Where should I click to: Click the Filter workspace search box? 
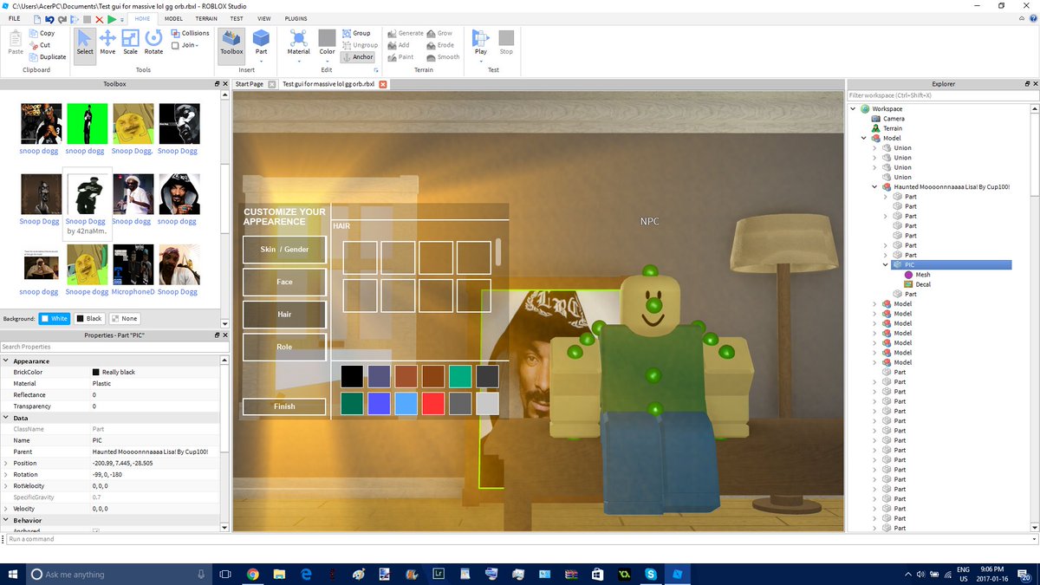point(943,95)
